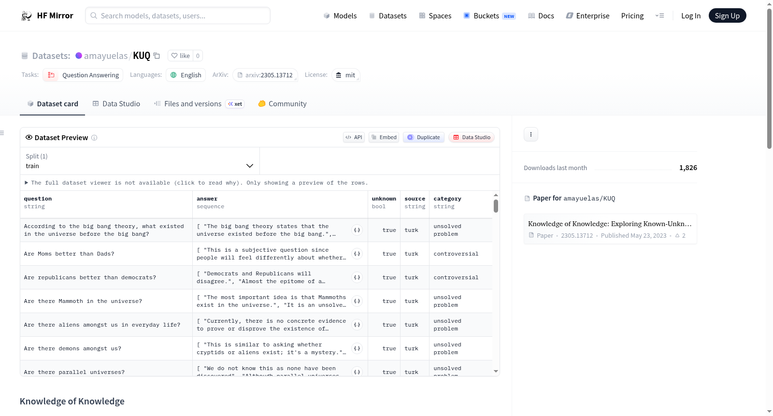The width and height of the screenshot is (773, 416).
Task: Click the amayuelas avatar icon
Action: [79, 56]
